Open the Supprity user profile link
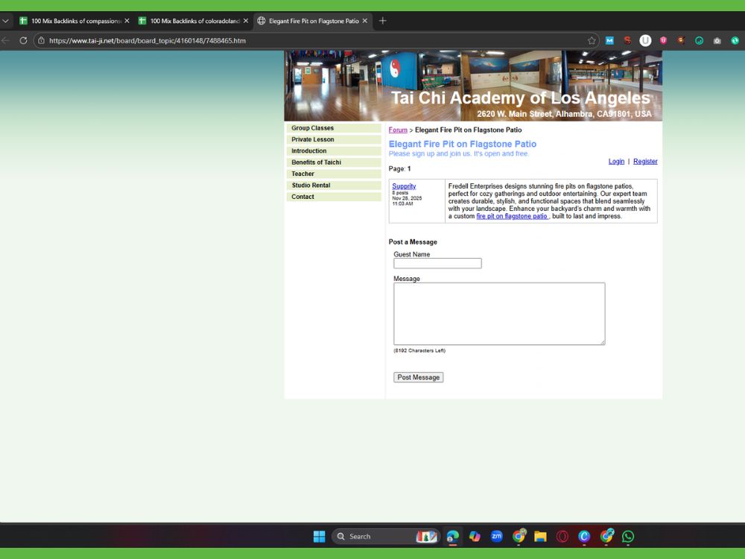This screenshot has height=559, width=745. point(404,186)
